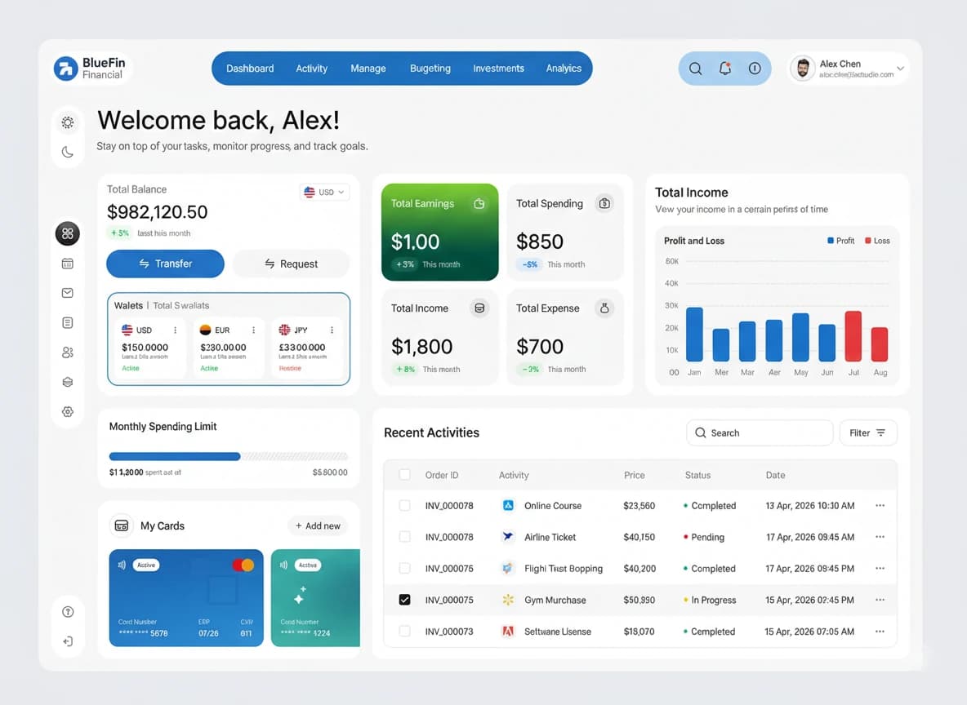Click the Add new card button

click(318, 526)
